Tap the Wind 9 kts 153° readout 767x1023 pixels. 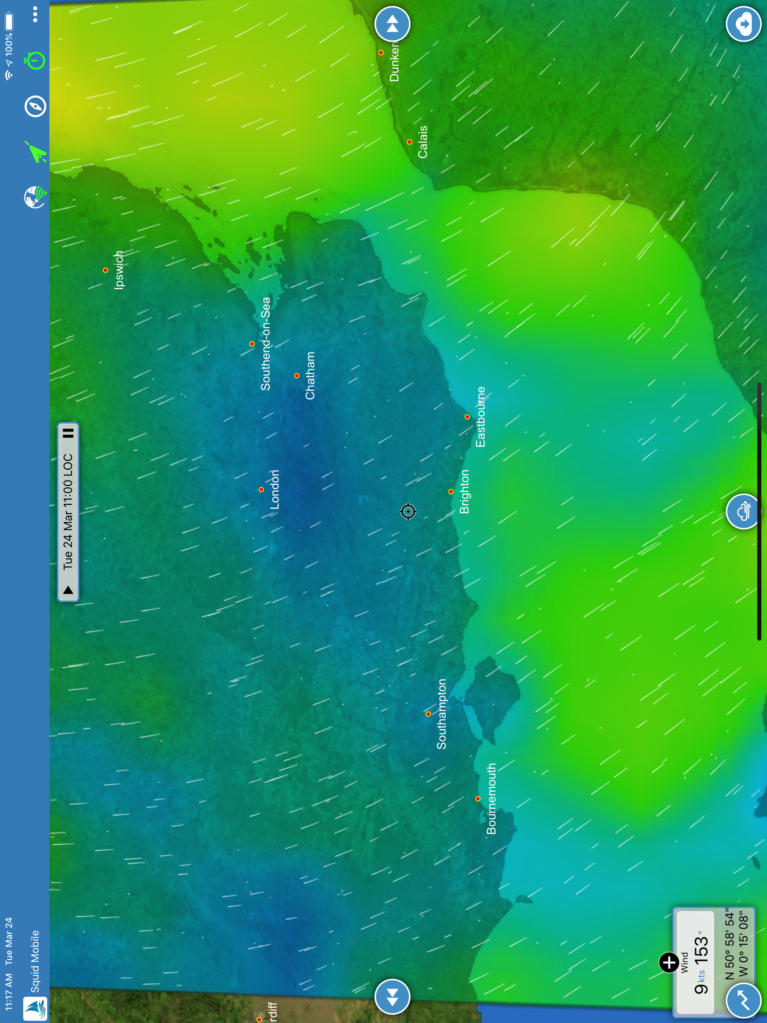[695, 962]
